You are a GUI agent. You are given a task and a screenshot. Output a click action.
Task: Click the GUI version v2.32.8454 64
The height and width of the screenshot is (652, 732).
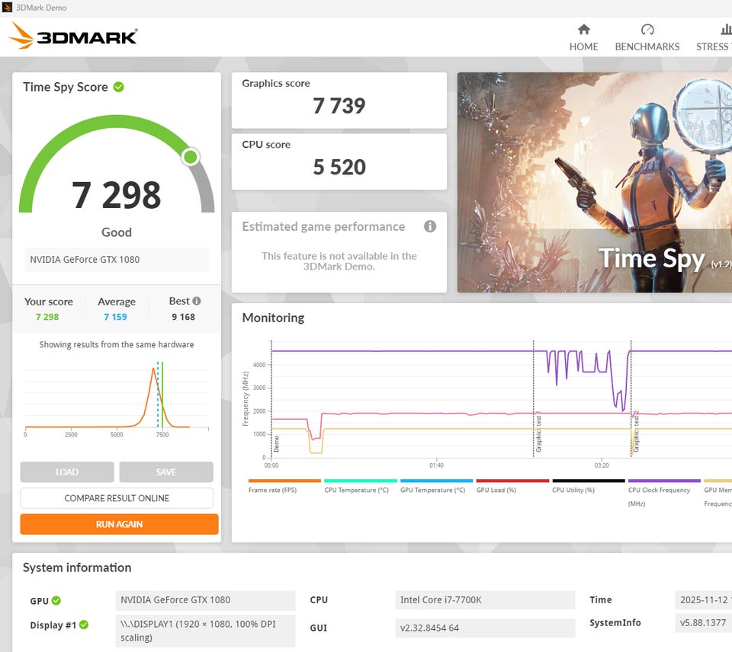pyautogui.click(x=485, y=628)
